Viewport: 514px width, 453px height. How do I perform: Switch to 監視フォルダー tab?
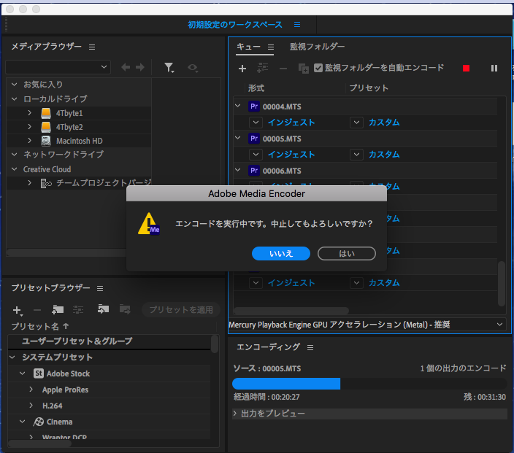[x=317, y=47]
